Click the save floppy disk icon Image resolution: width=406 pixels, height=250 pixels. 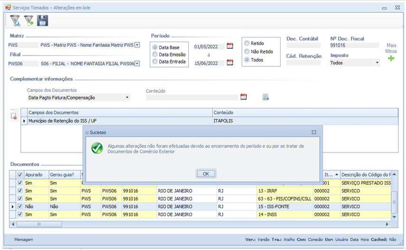tap(43, 20)
